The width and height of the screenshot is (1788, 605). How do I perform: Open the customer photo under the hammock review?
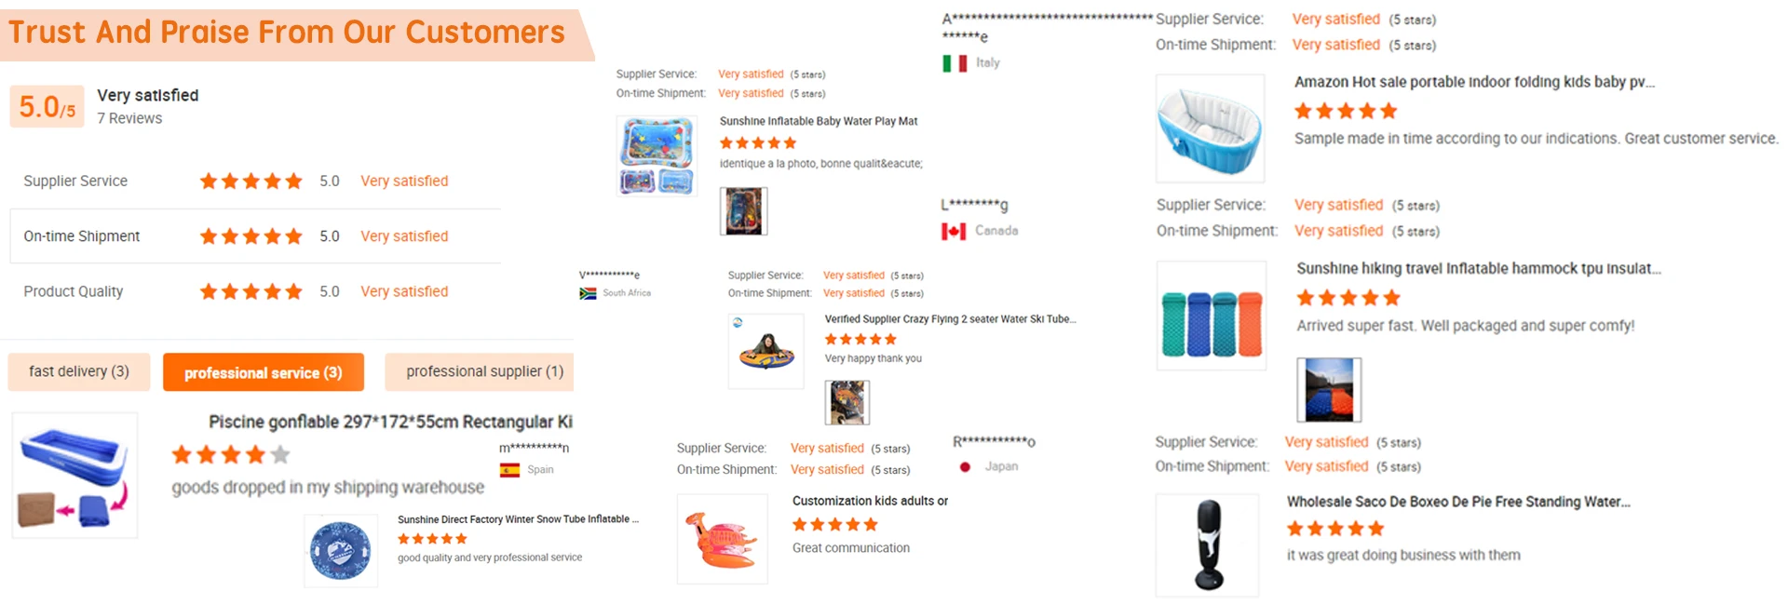click(1329, 389)
